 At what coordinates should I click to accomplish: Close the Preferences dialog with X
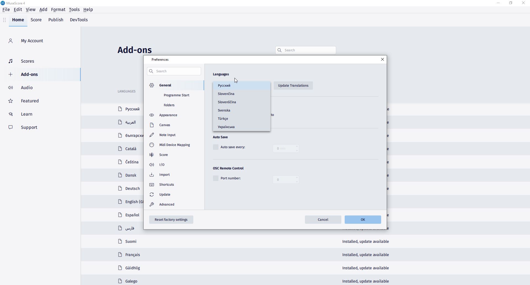pyautogui.click(x=383, y=60)
